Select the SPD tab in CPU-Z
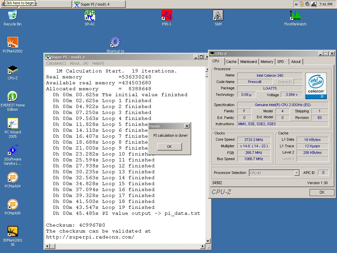The height and width of the screenshot is (253, 337). 280,62
